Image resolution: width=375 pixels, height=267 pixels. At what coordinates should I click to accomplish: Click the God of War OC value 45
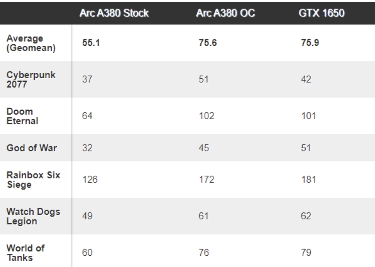204,148
